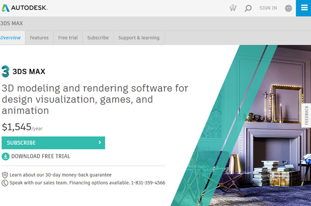Open the search magnifier icon
This screenshot has height=206, width=311.
(248, 8)
